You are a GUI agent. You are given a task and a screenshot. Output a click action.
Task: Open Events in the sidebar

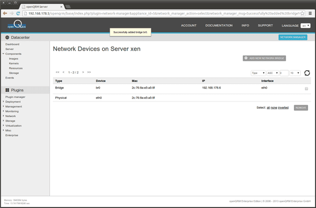click(x=9, y=78)
